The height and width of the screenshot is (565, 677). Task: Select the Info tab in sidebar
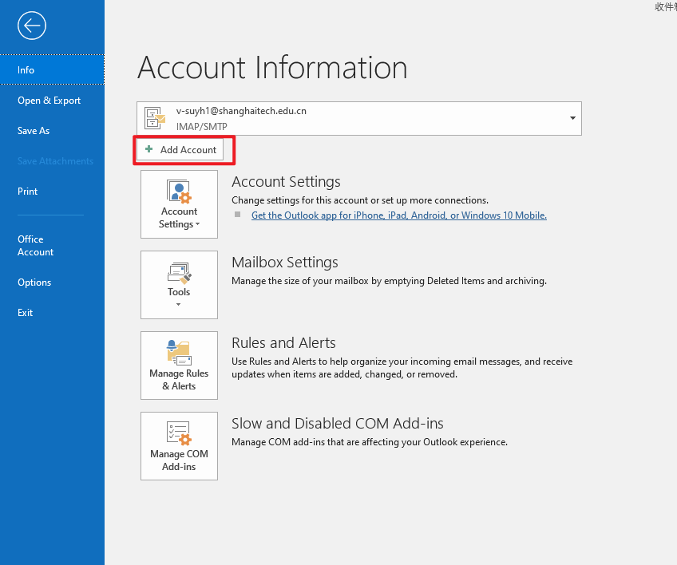tap(52, 70)
